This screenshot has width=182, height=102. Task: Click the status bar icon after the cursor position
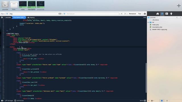point(145,101)
